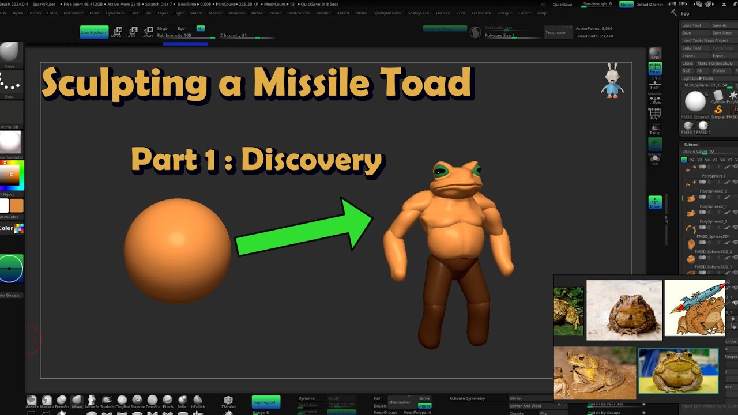Click the rocket toad cartoon reference

click(x=695, y=308)
